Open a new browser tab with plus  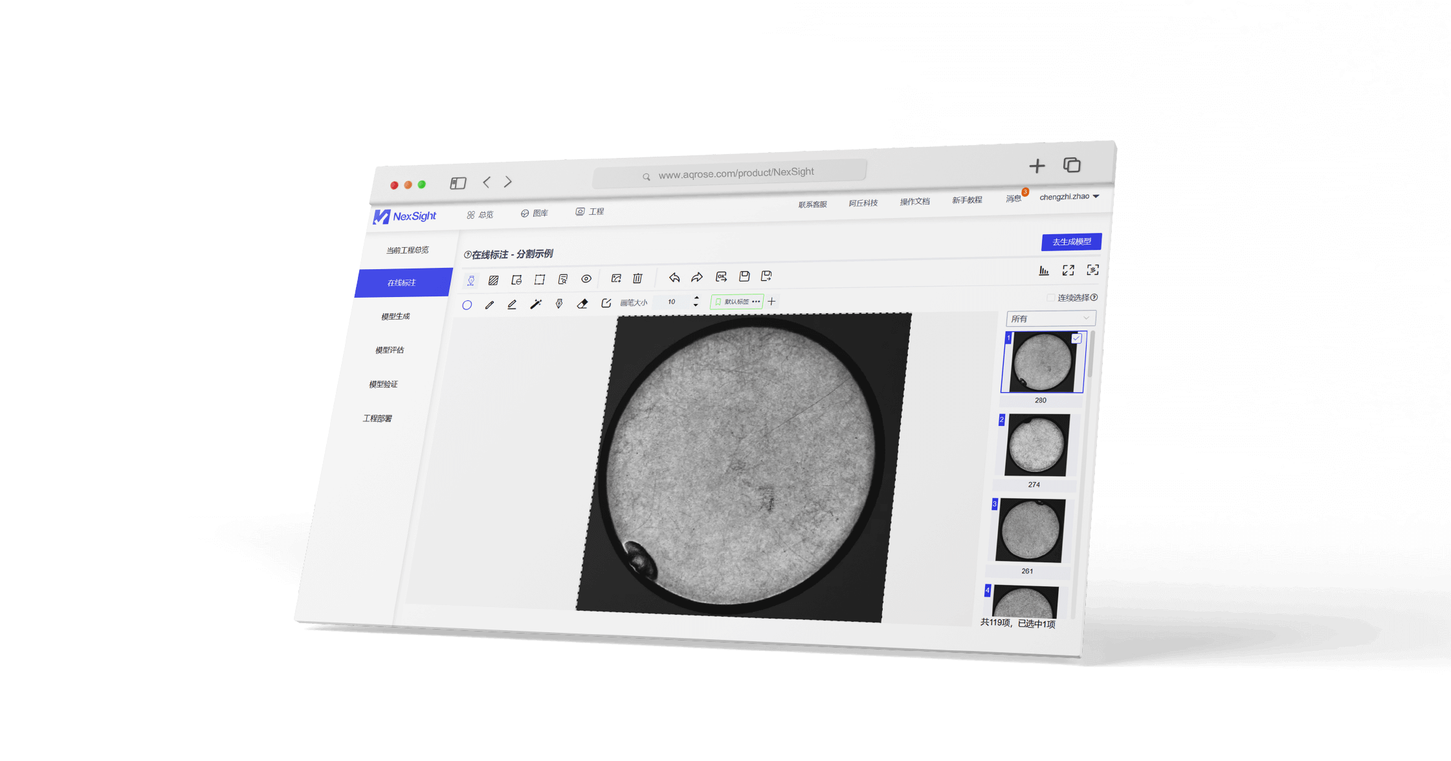(1037, 166)
